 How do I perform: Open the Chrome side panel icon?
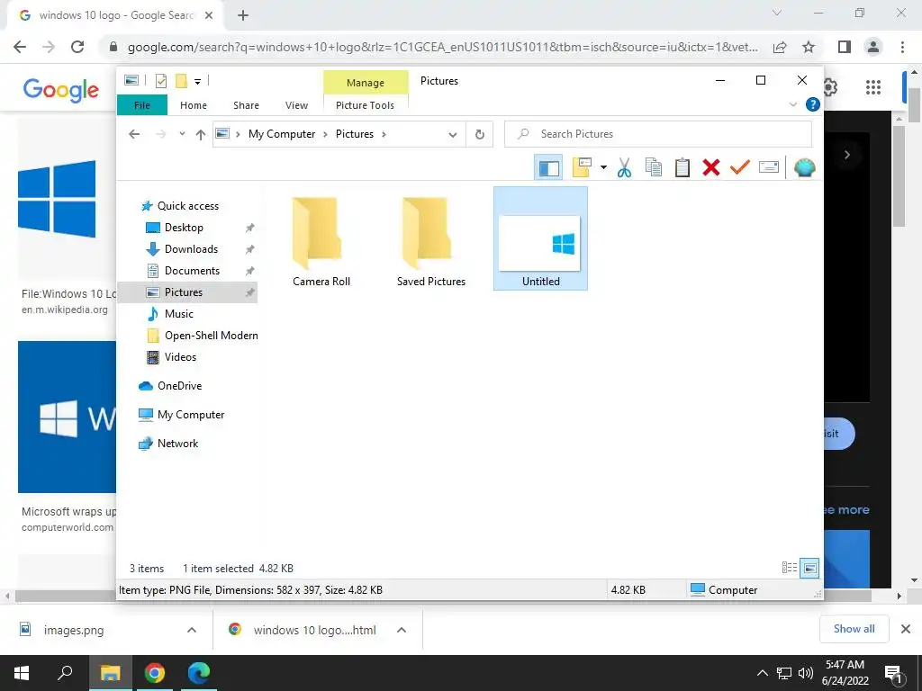(845, 47)
